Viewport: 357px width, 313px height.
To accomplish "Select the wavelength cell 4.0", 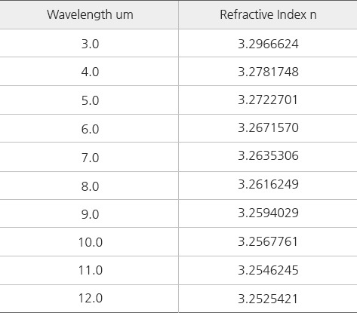I will coord(90,72).
